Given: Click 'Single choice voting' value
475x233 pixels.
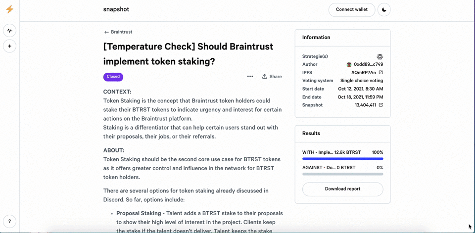Looking at the screenshot, I should click(362, 81).
